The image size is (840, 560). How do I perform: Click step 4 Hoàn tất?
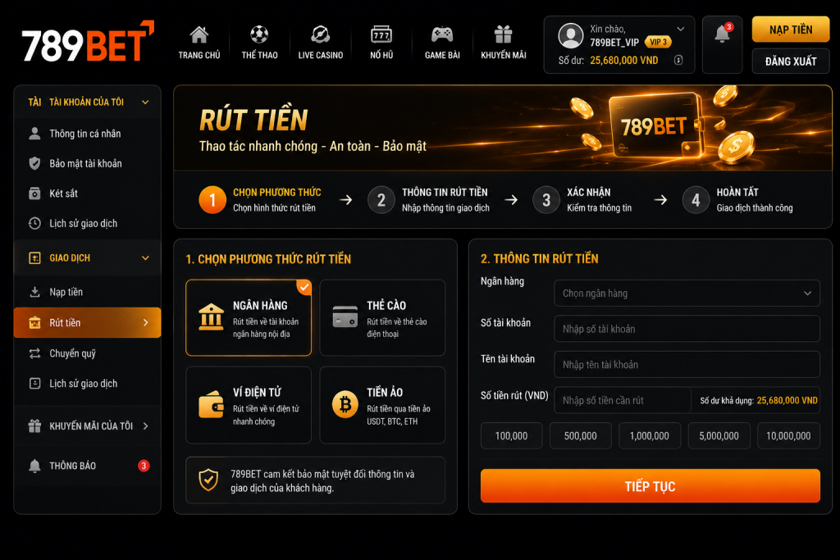click(x=737, y=200)
